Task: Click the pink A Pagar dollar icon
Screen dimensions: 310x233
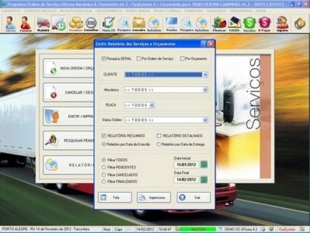Action: click(x=264, y=24)
